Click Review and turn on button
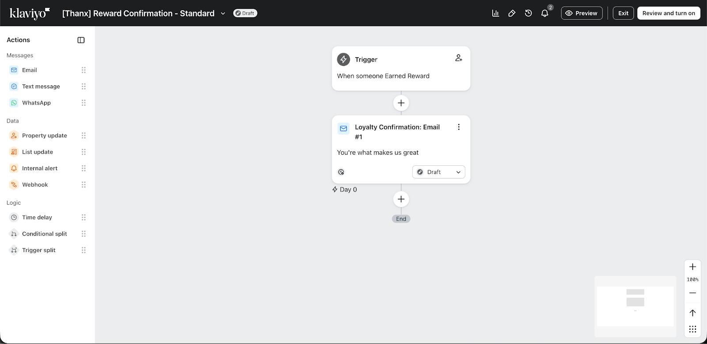The width and height of the screenshot is (707, 344). [668, 13]
